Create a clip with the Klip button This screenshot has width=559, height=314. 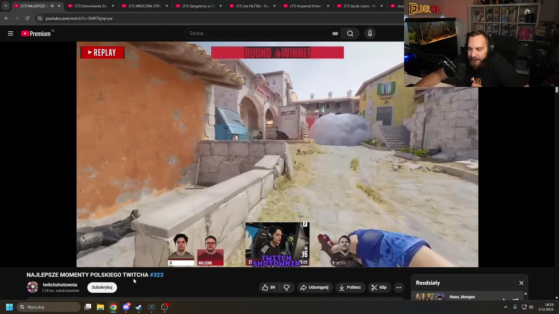tap(379, 287)
